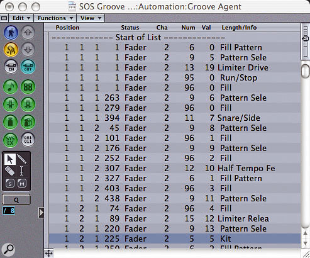Select the Fill row at position 279
This screenshot has width=310, height=258.
175,108
